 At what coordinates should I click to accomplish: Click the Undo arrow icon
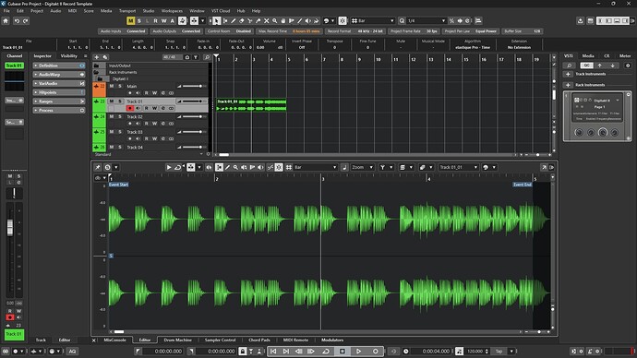click(17, 20)
